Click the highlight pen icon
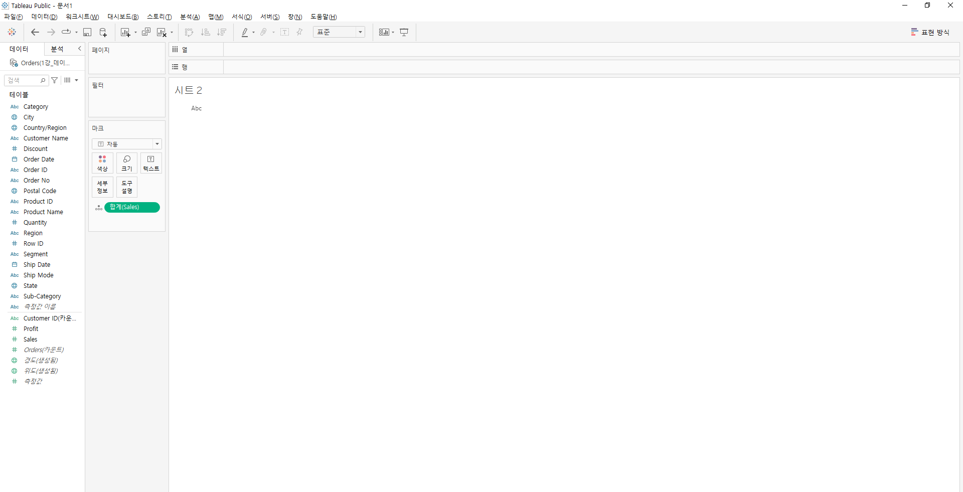 pyautogui.click(x=245, y=32)
